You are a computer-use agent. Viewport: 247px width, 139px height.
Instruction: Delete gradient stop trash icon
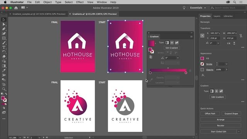pos(190,71)
